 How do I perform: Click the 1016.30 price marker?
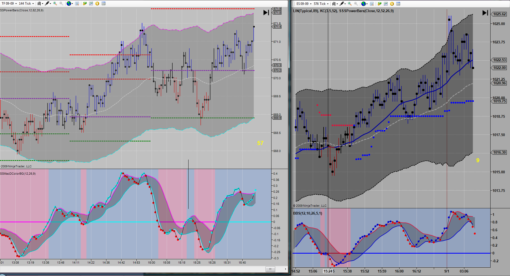(499, 152)
